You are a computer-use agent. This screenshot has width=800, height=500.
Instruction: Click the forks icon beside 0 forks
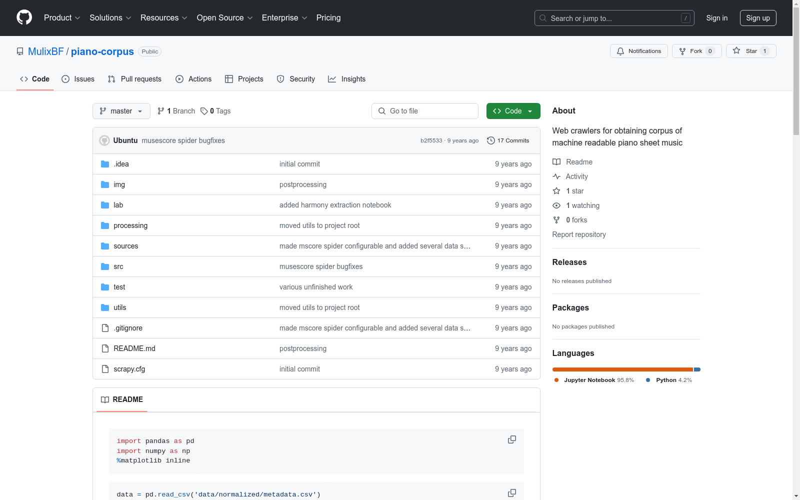[x=556, y=220]
